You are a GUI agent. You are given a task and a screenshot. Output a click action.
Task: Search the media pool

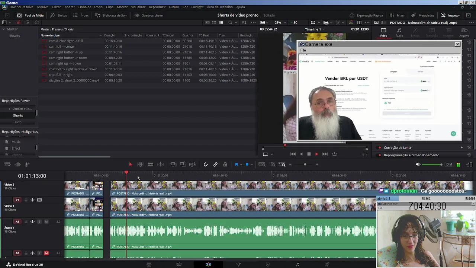tap(230, 23)
